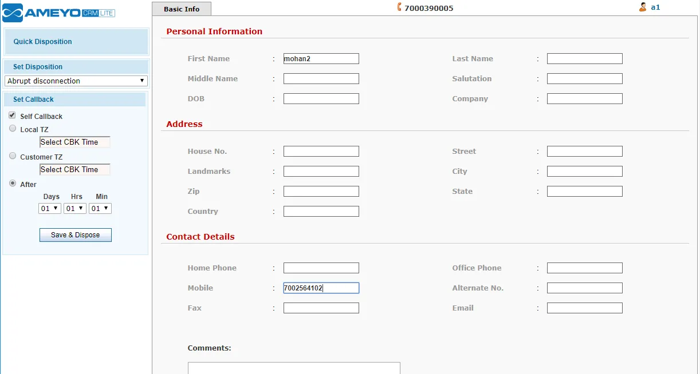
Task: Click the Contact Details heading
Action: click(200, 237)
